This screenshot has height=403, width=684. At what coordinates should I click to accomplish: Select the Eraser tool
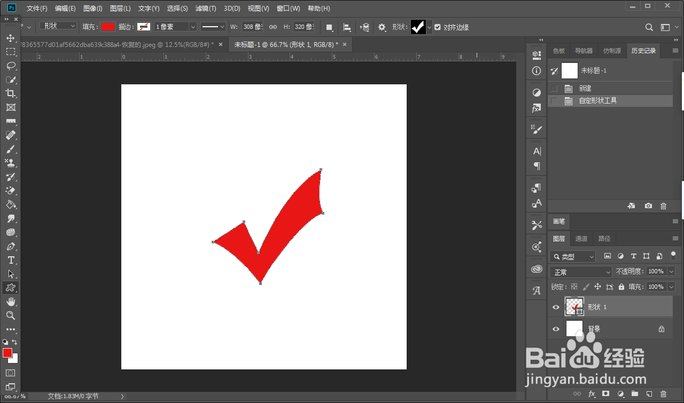10,191
